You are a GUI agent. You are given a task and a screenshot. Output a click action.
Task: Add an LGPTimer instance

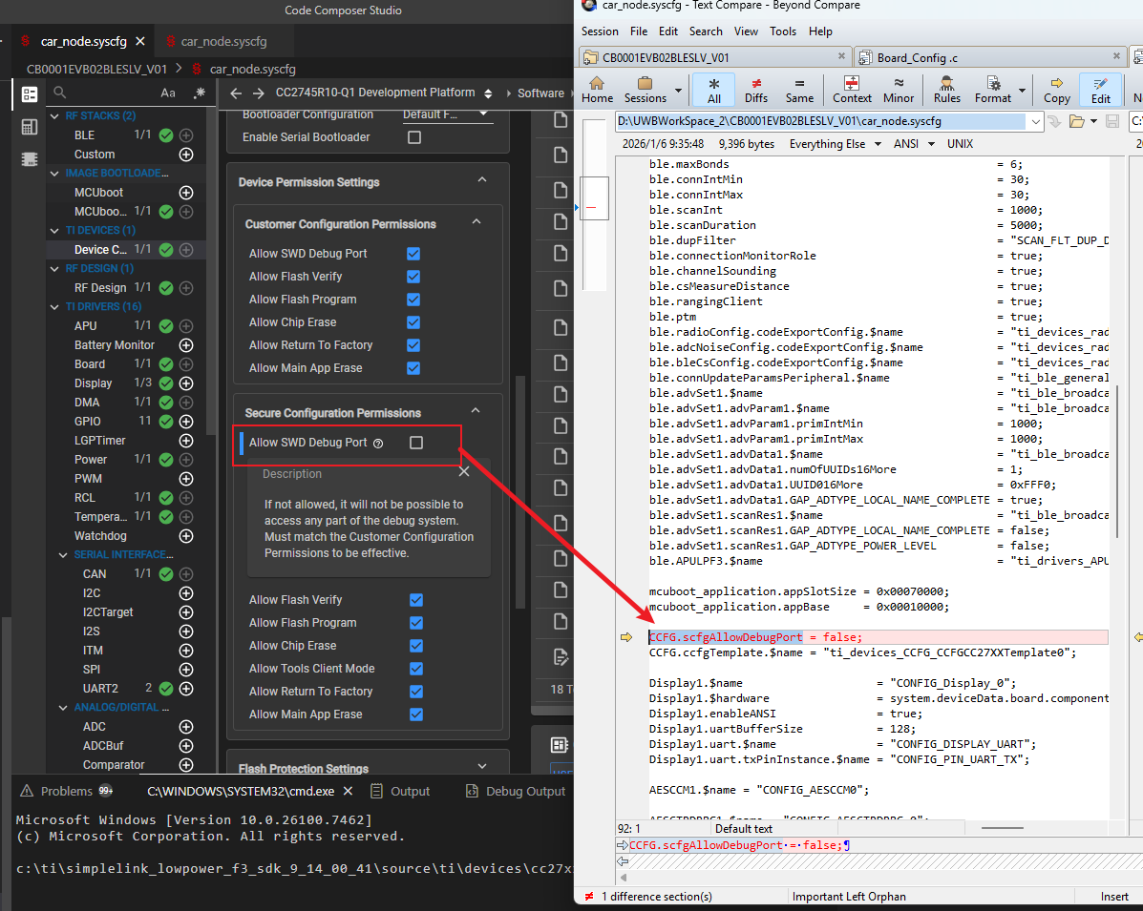coord(186,441)
